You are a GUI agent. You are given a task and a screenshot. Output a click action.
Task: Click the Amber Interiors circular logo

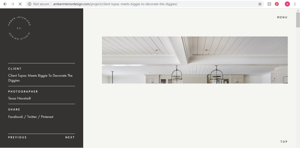[19, 28]
